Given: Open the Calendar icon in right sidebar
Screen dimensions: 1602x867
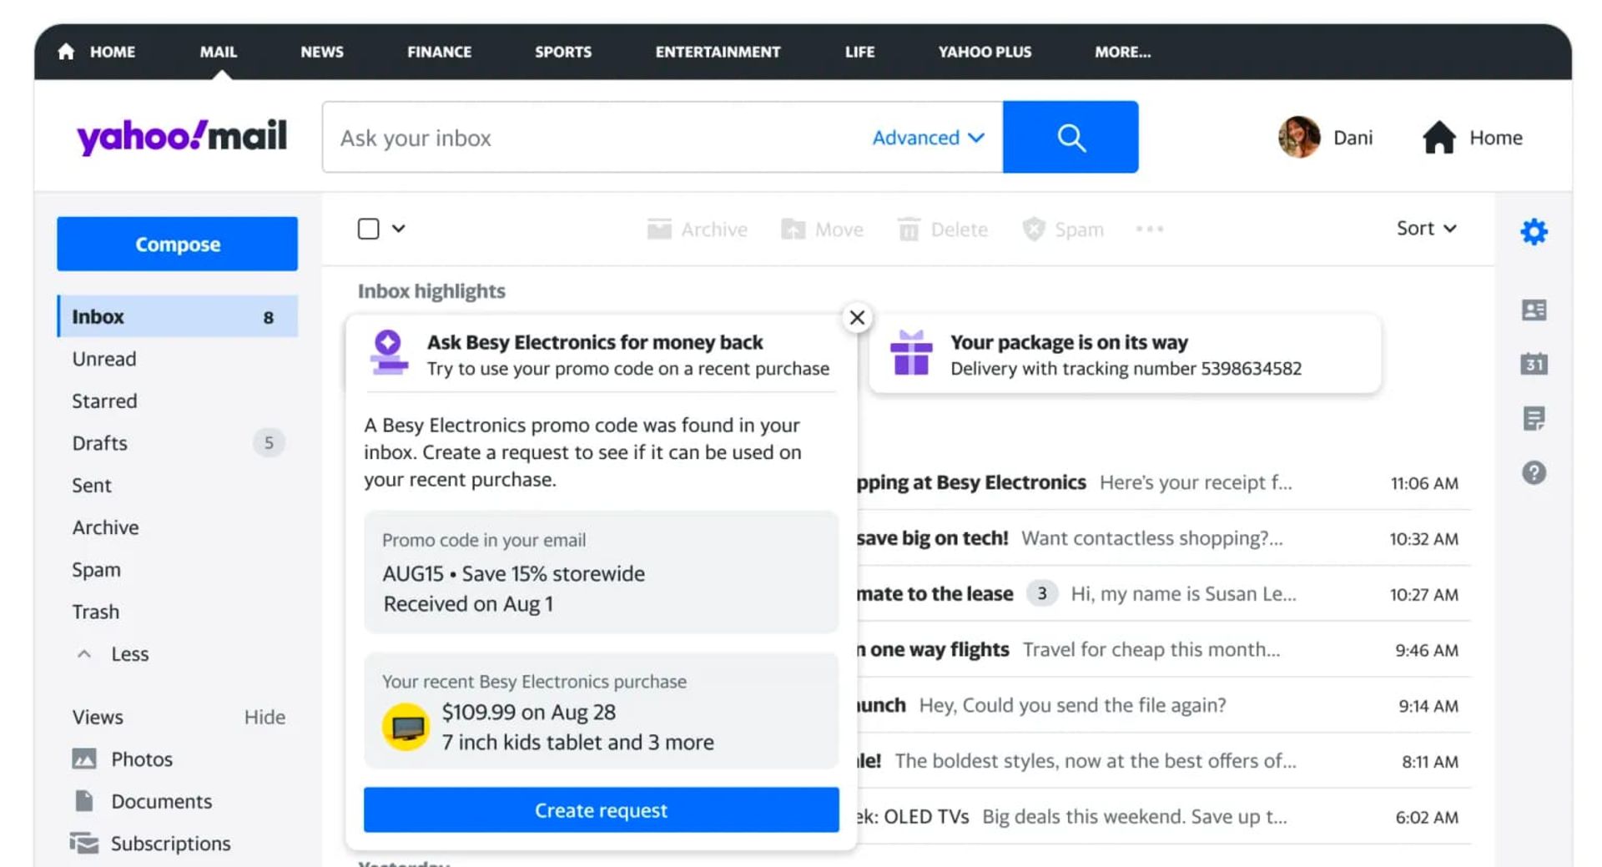Looking at the screenshot, I should point(1535,365).
